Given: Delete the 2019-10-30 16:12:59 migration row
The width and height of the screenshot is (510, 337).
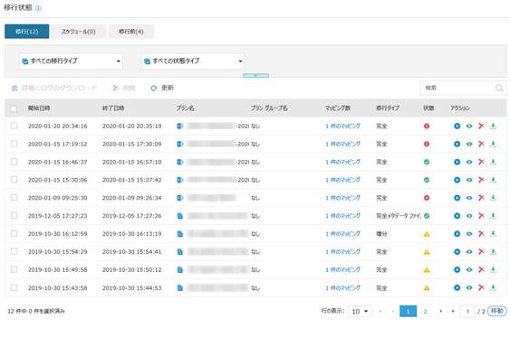Looking at the screenshot, I should pyautogui.click(x=481, y=234).
